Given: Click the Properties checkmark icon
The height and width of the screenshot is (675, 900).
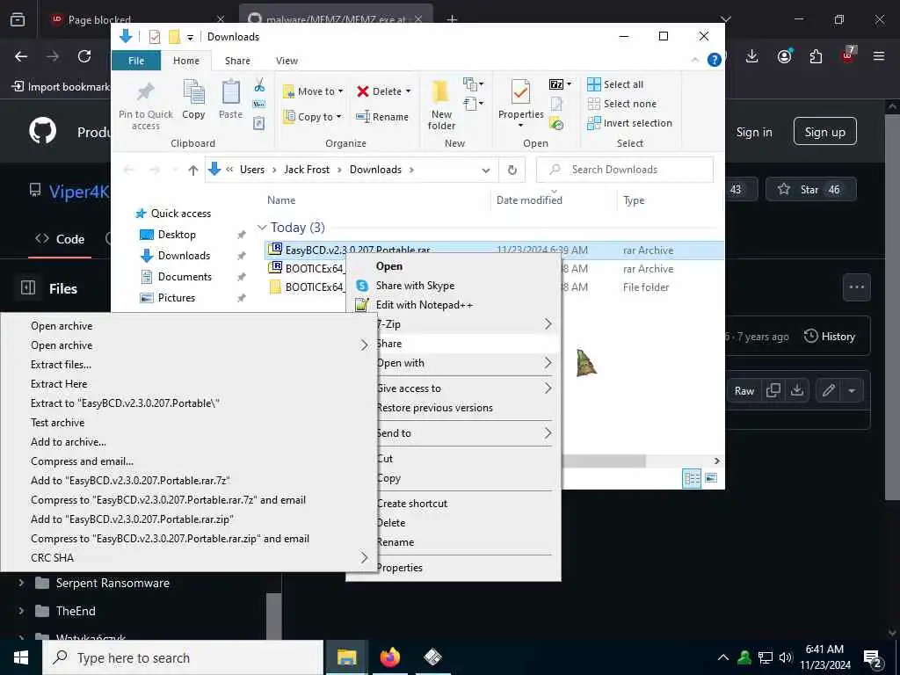Looking at the screenshot, I should [520, 91].
